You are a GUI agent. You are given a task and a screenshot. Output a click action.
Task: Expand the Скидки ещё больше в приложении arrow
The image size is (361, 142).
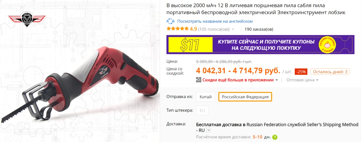click(x=276, y=80)
